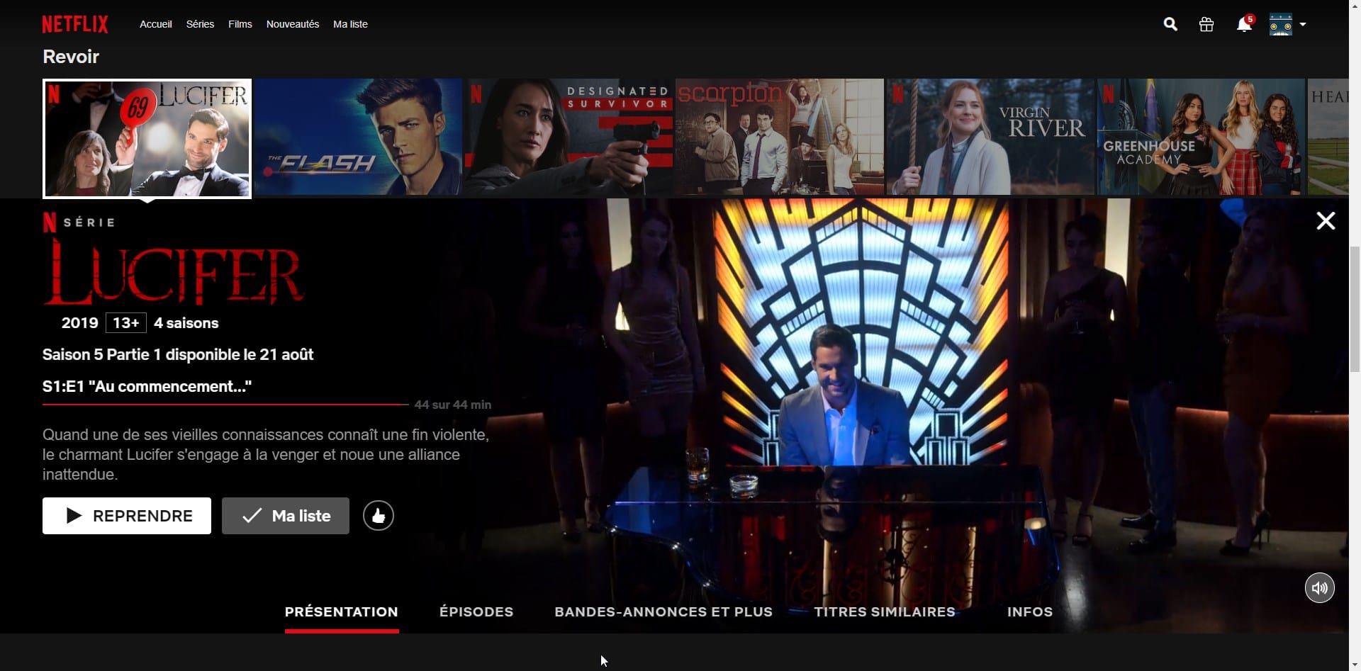Click "4 saisons" text

coord(186,323)
